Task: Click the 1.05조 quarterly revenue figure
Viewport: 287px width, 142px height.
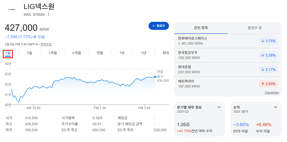Action: click(x=184, y=125)
